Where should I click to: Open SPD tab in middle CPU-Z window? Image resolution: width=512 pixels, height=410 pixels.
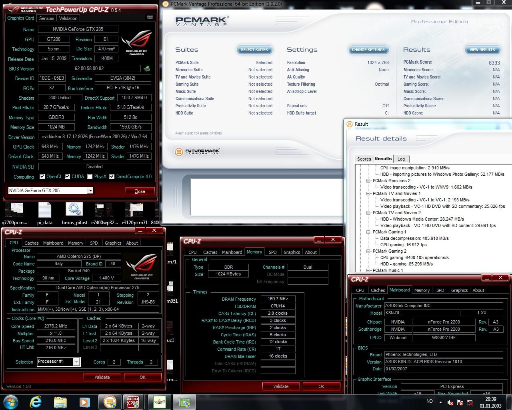click(273, 252)
